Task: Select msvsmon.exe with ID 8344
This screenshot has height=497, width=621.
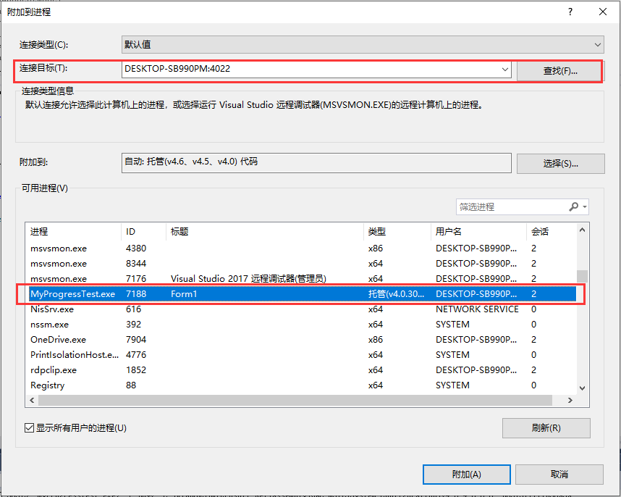Action: (x=303, y=264)
